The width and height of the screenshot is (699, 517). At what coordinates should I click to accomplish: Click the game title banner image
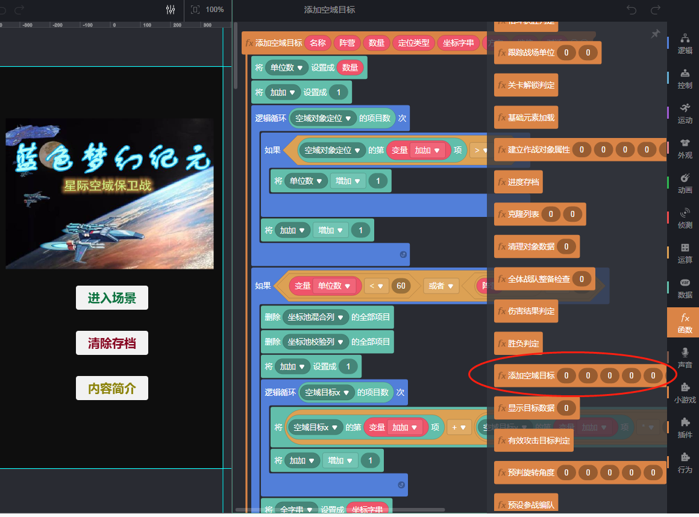click(x=110, y=193)
